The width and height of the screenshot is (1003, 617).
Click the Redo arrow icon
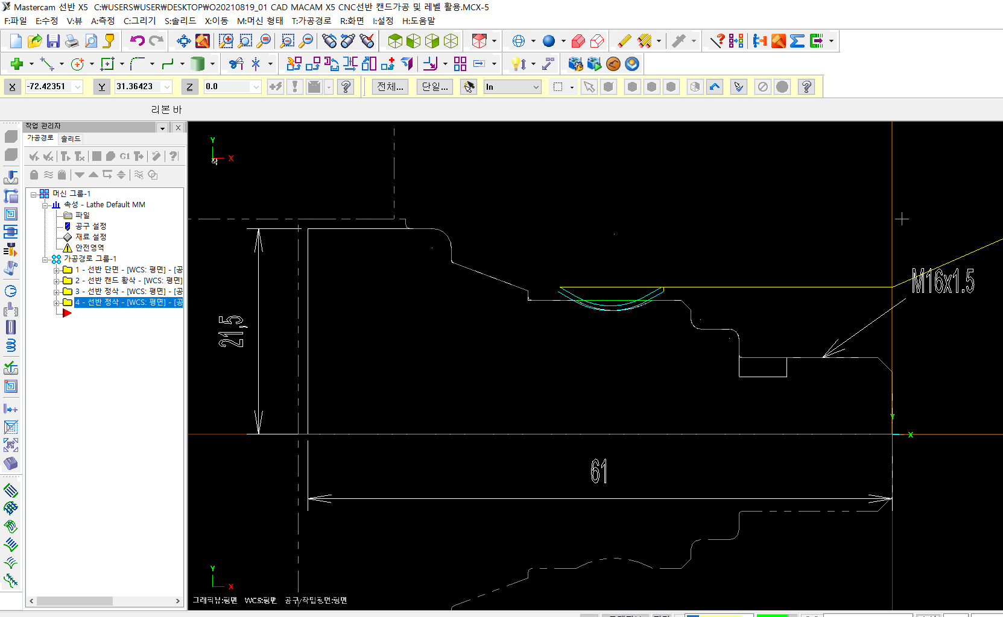pos(156,41)
